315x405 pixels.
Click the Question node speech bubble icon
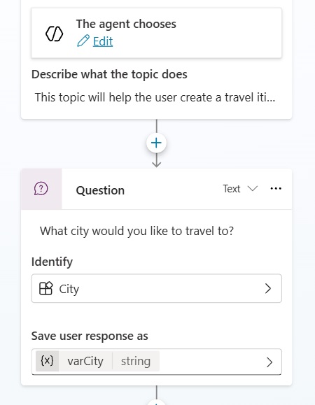coord(41,189)
